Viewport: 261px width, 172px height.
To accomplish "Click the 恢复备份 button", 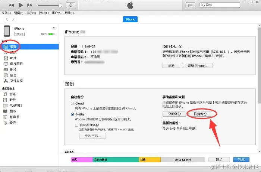I will tap(200, 114).
